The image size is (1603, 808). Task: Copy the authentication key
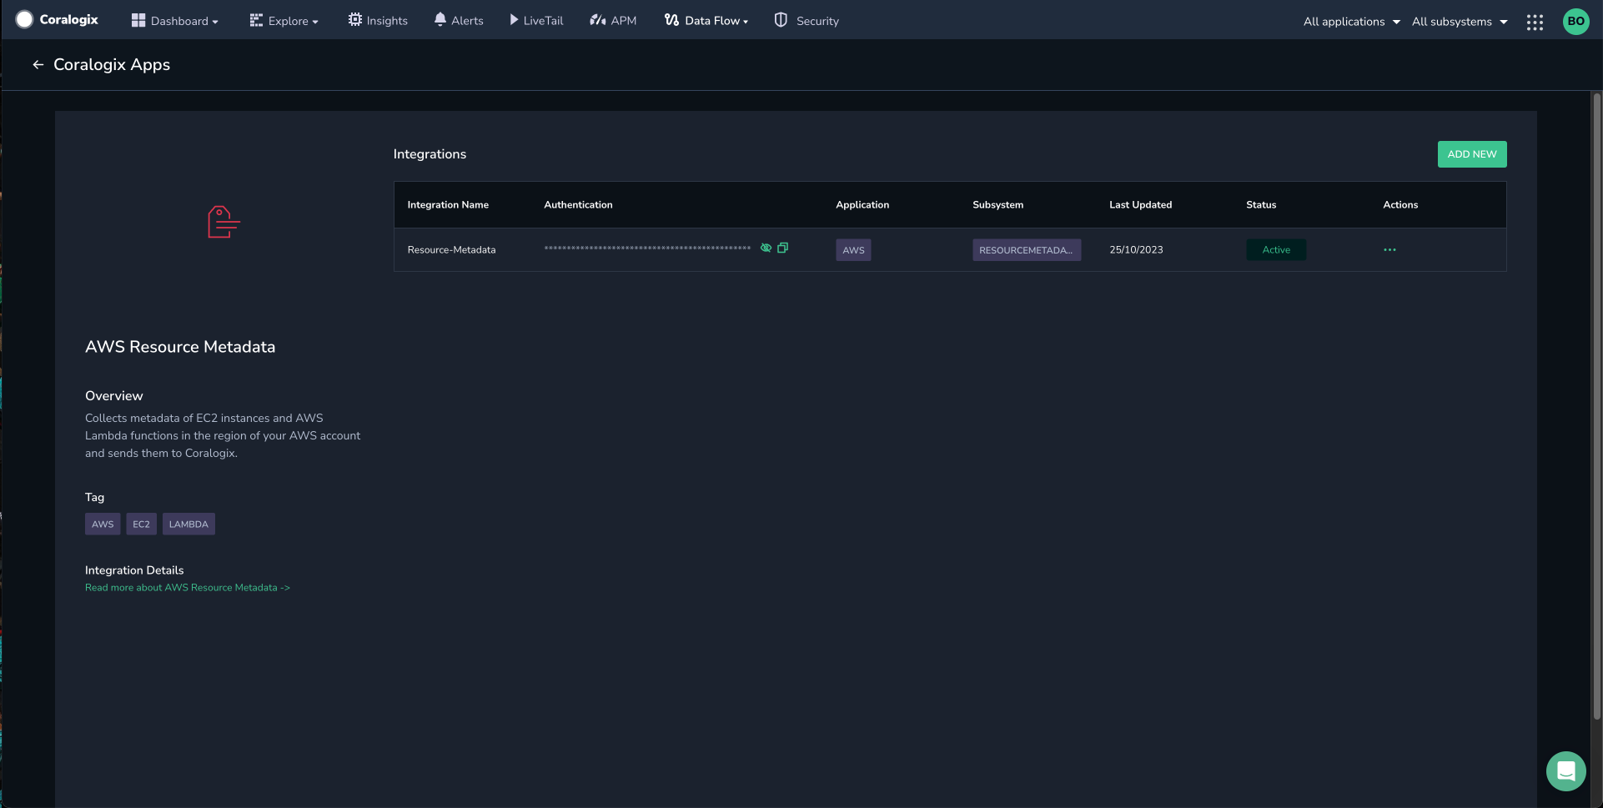pyautogui.click(x=782, y=248)
